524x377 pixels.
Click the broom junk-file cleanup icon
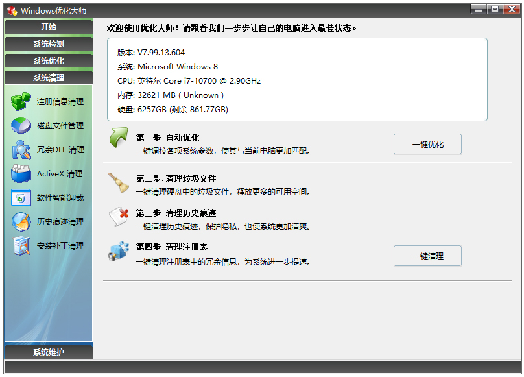coord(119,182)
